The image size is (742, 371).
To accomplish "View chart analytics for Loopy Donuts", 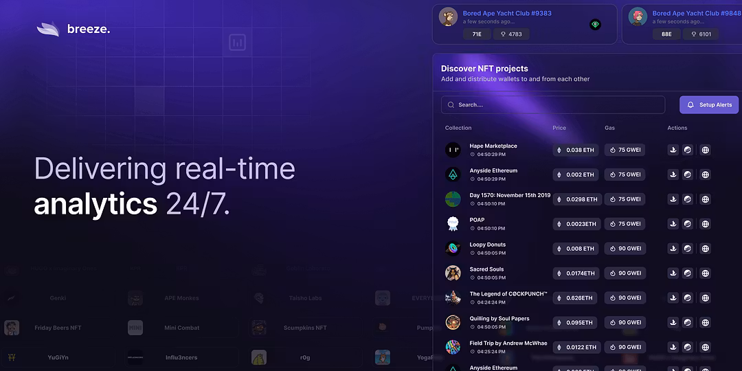I will click(688, 249).
